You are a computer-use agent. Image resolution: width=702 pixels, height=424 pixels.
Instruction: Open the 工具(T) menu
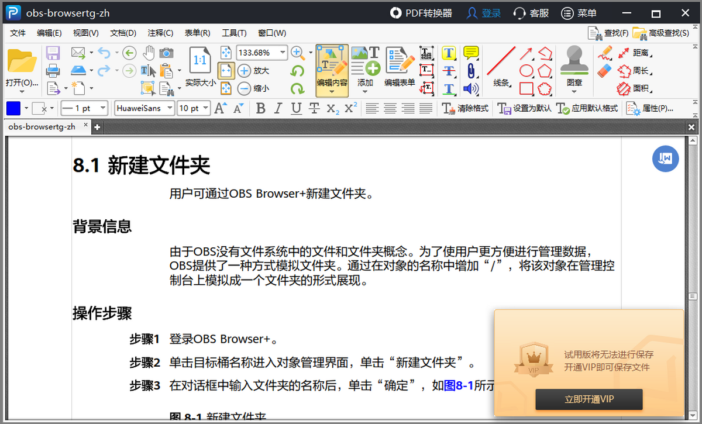(234, 33)
